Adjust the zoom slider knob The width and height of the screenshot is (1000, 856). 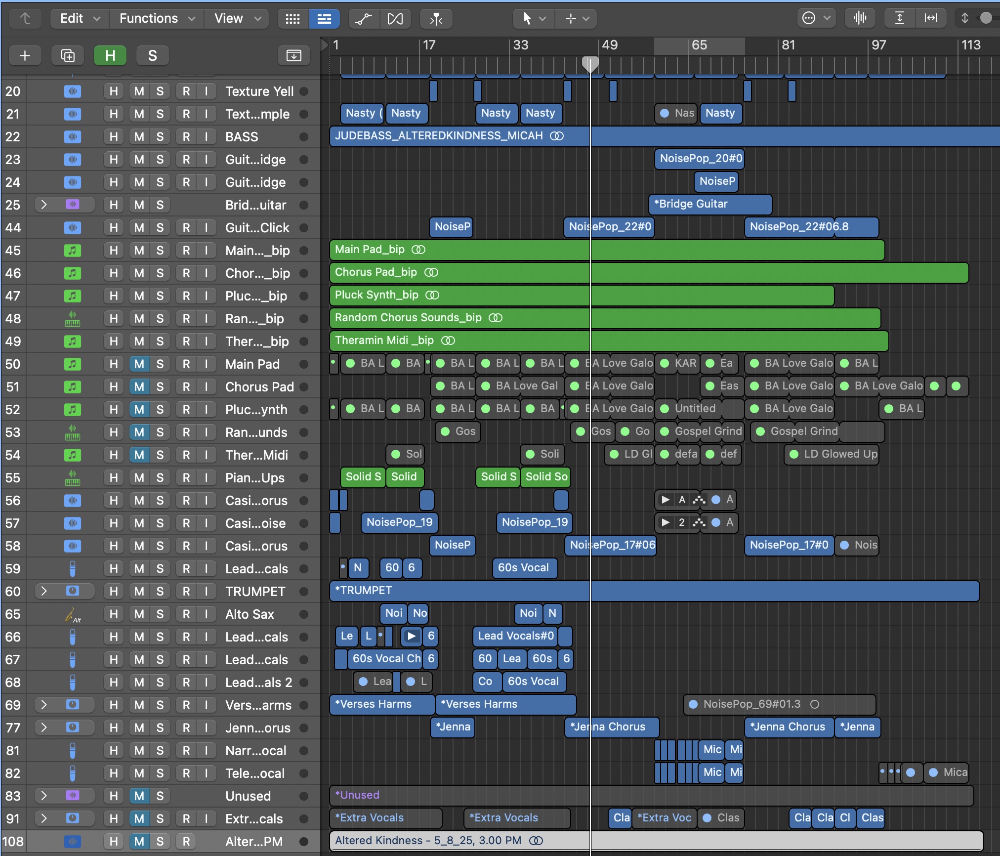coord(986,18)
